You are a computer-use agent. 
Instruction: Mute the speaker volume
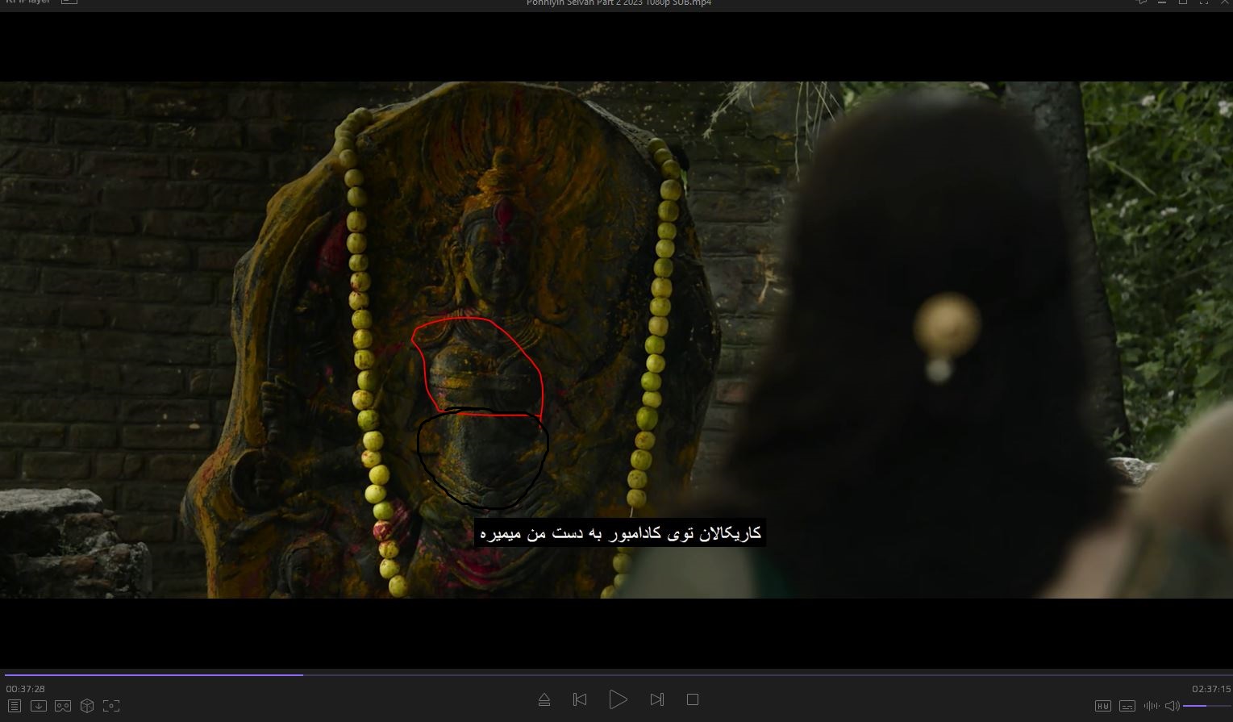pyautogui.click(x=1172, y=706)
